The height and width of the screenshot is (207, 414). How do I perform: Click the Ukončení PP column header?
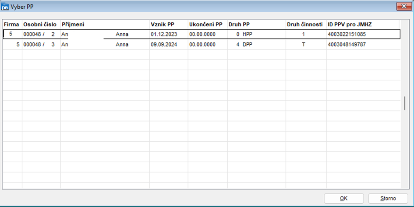tap(205, 25)
